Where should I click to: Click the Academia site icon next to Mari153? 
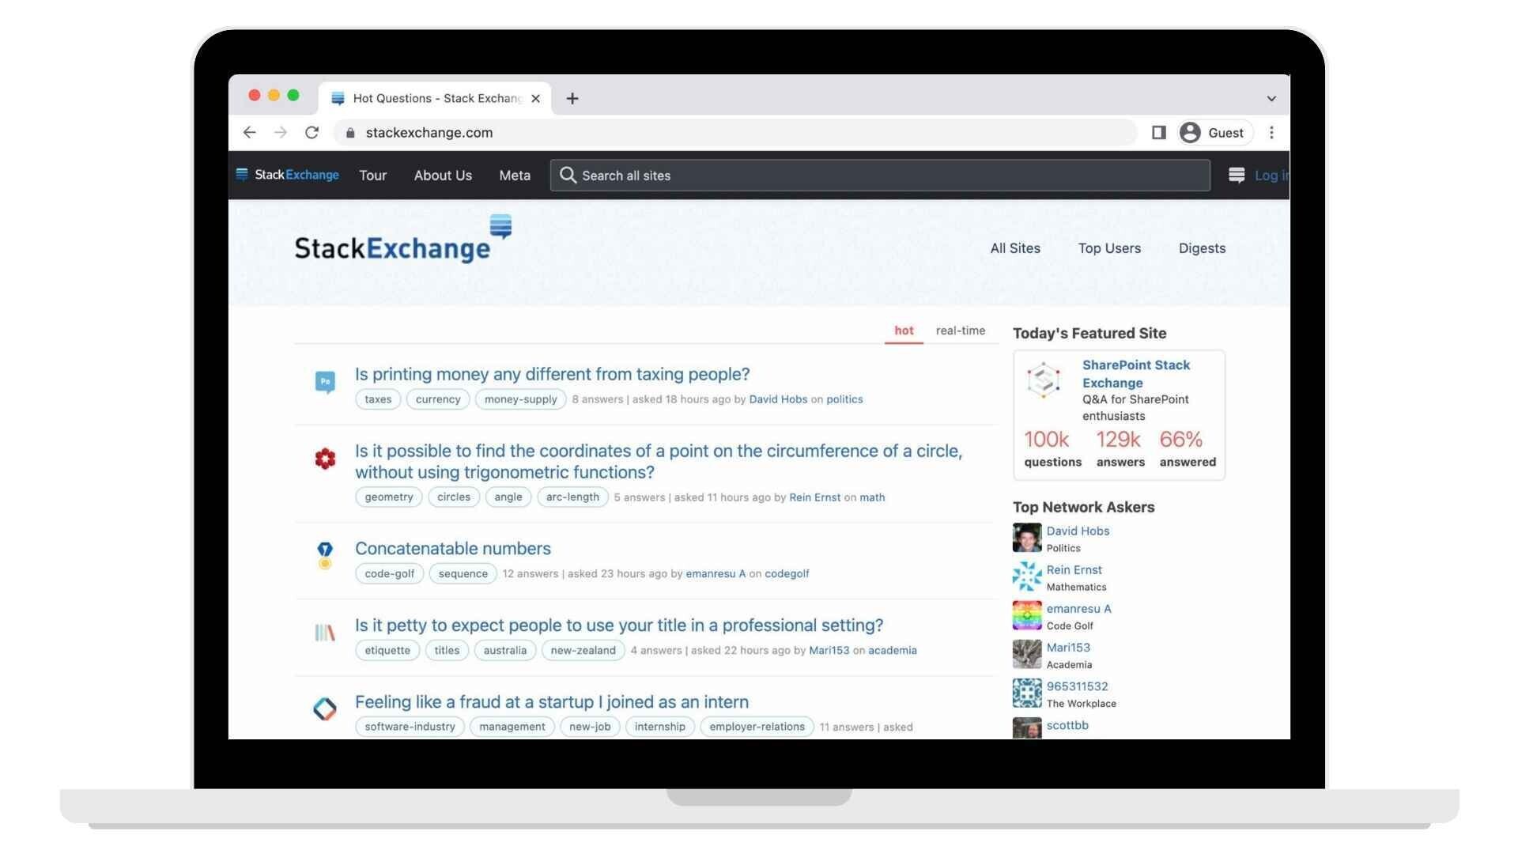[x=1025, y=654]
